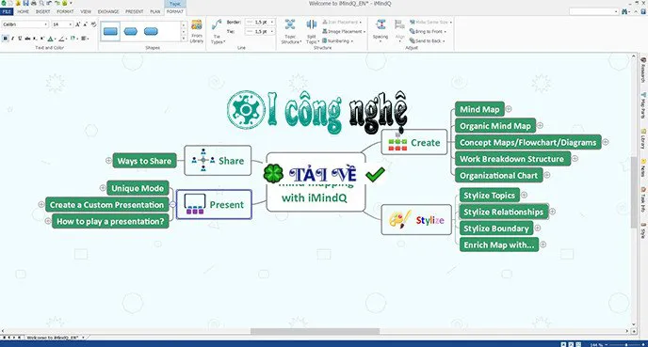Viewport: 648px width, 347px height.
Task: Click Send to Back
Action: click(427, 40)
